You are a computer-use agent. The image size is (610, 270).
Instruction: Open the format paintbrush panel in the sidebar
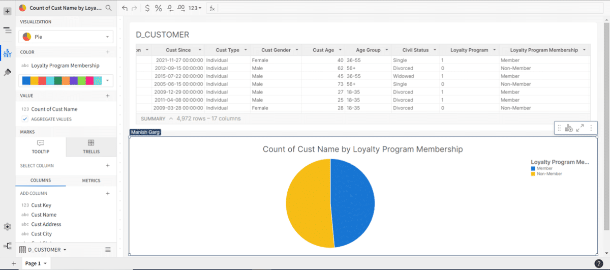(x=7, y=73)
